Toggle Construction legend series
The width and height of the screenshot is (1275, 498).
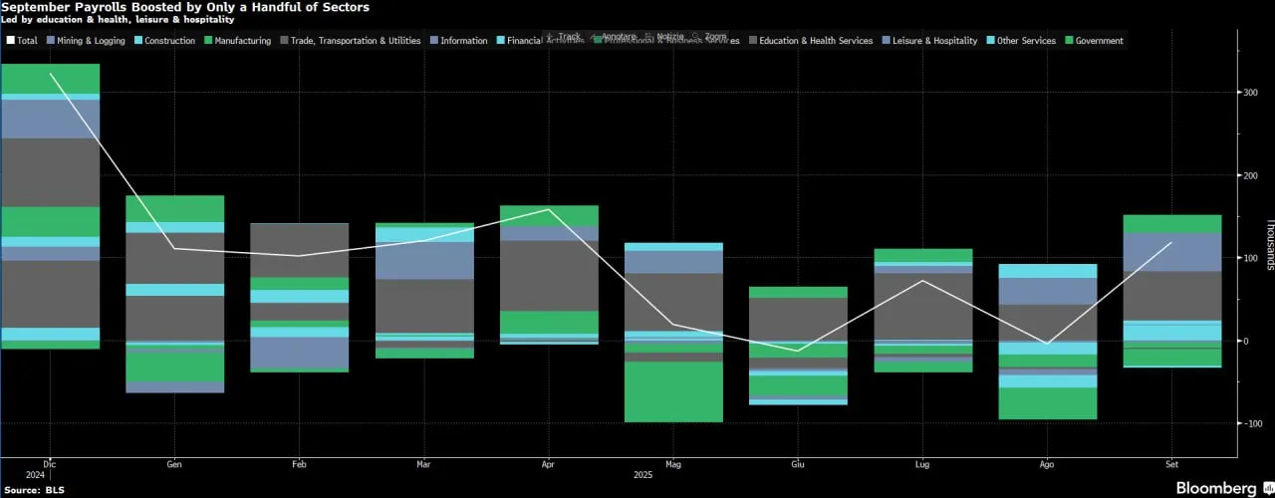point(164,41)
